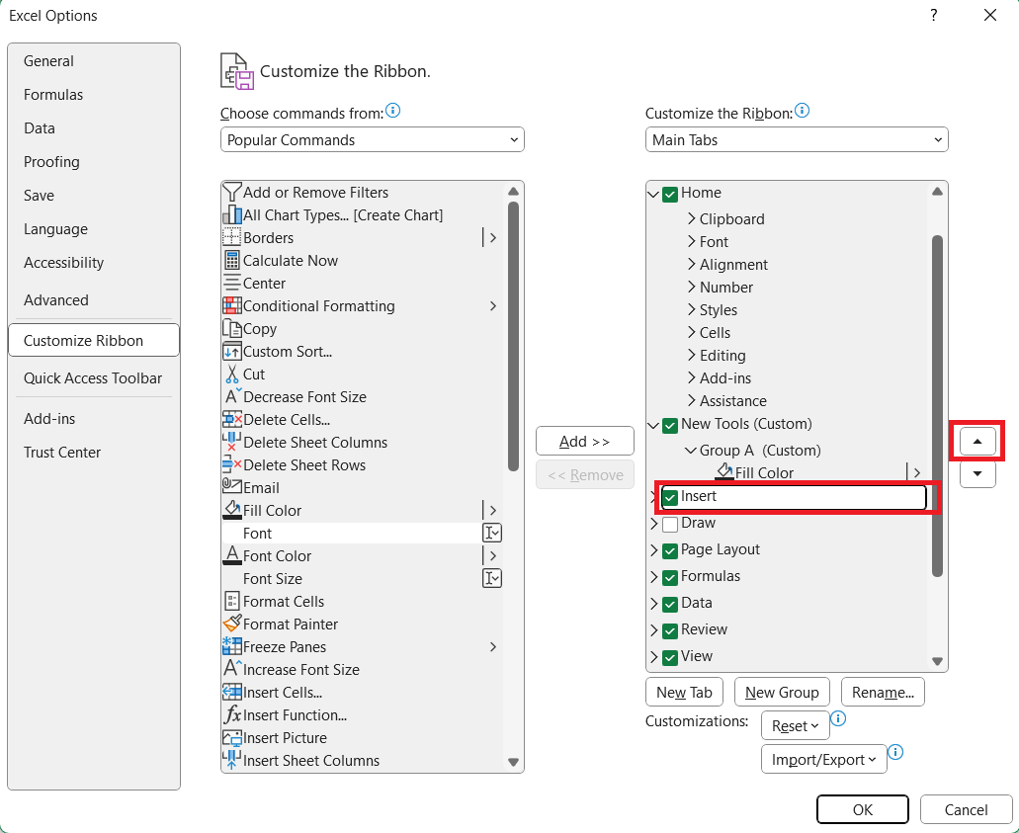Click info icon beside Choose commands from
Screen dimensions: 1019x833
point(393,111)
